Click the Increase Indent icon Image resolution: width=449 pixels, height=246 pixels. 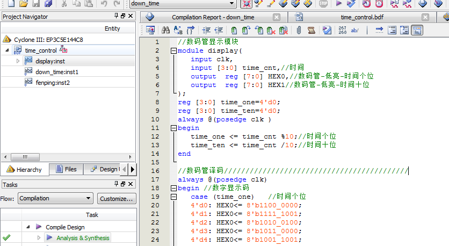click(206, 31)
